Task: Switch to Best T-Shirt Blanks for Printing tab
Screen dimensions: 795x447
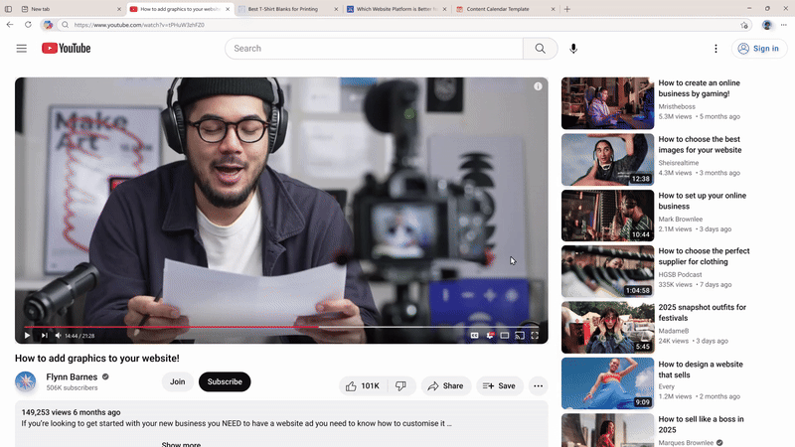Action: [288, 9]
